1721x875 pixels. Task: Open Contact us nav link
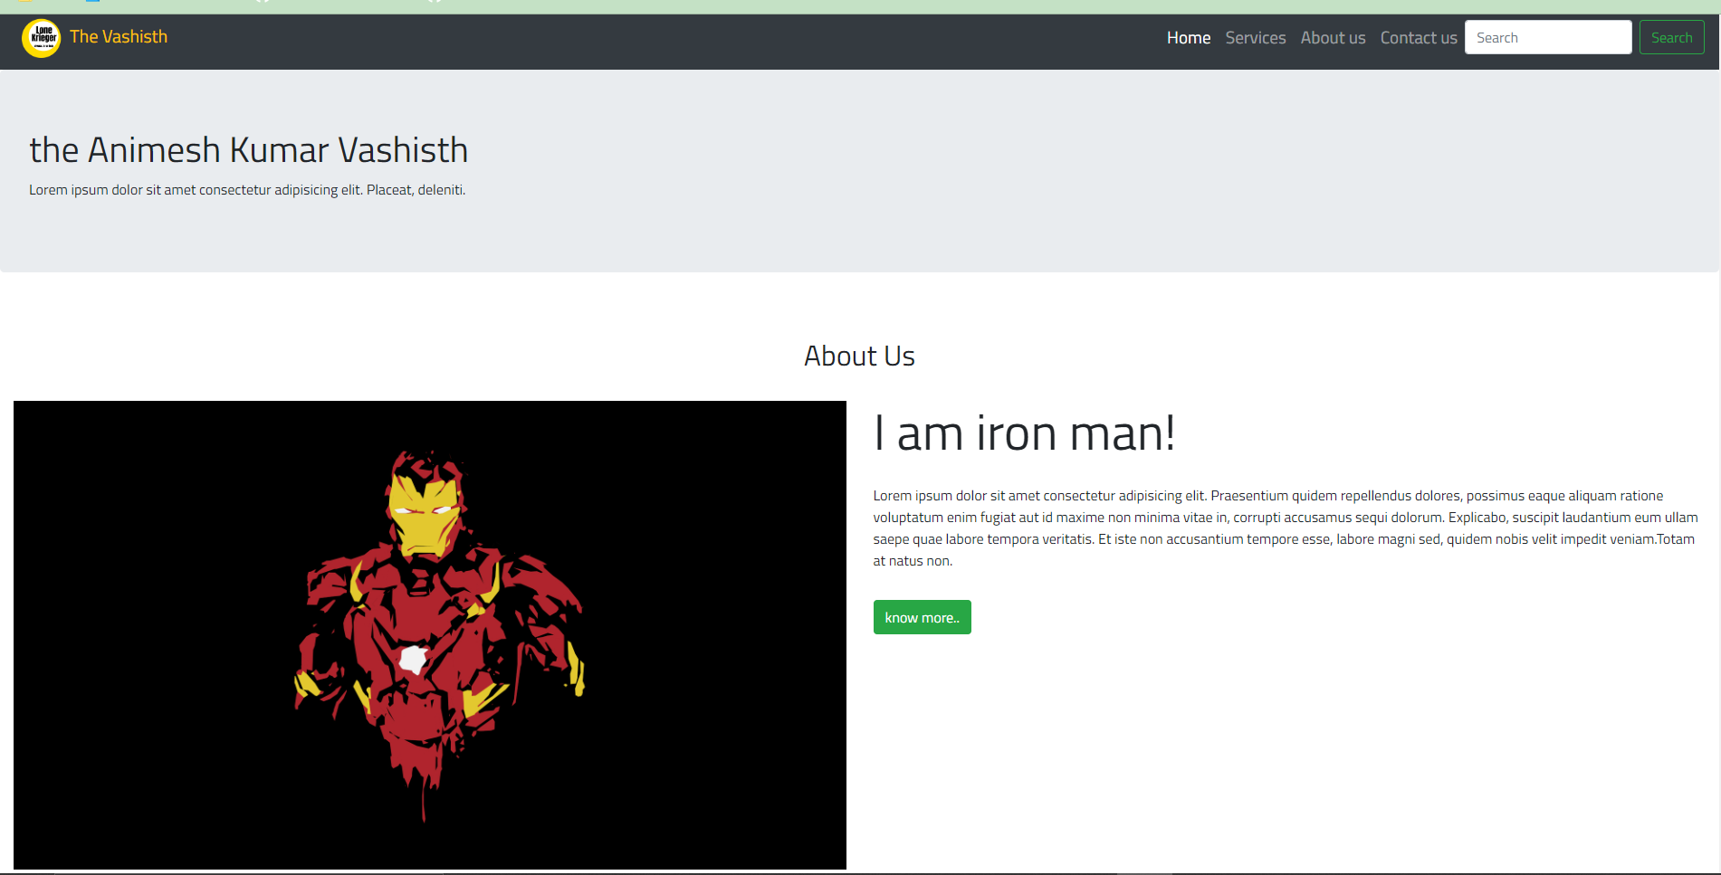click(x=1418, y=38)
